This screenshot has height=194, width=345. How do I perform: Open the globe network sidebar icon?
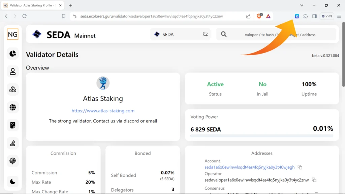pyautogui.click(x=13, y=107)
